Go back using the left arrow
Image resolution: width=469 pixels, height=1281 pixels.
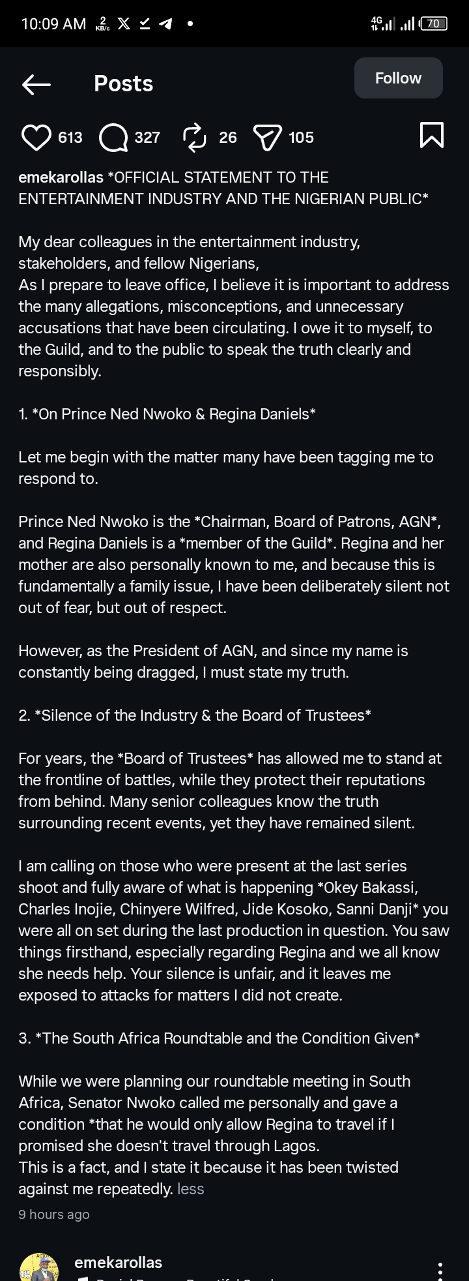pyautogui.click(x=36, y=84)
